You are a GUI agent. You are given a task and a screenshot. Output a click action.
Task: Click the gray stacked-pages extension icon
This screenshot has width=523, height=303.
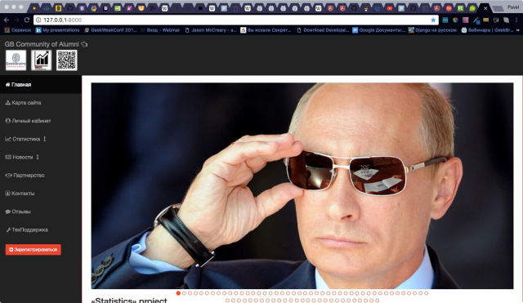point(507,20)
